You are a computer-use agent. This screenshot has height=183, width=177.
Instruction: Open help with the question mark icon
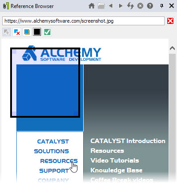[150, 6]
